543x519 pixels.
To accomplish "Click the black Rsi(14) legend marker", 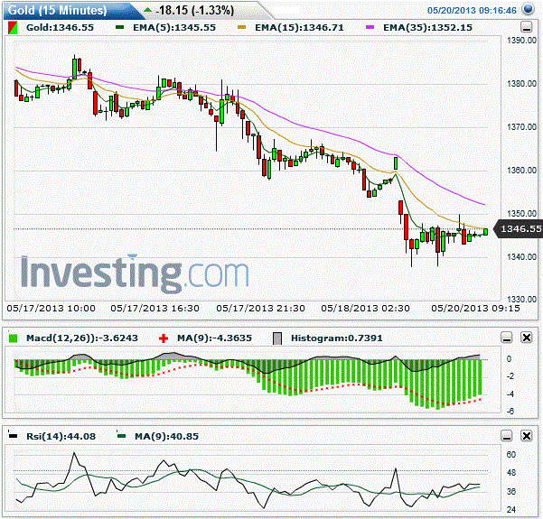I will [13, 435].
